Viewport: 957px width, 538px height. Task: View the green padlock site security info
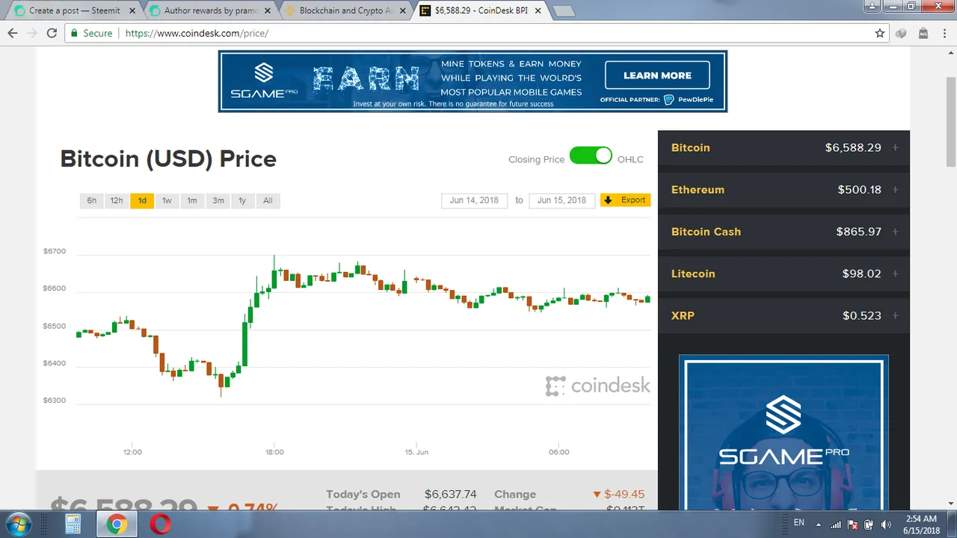[x=74, y=34]
